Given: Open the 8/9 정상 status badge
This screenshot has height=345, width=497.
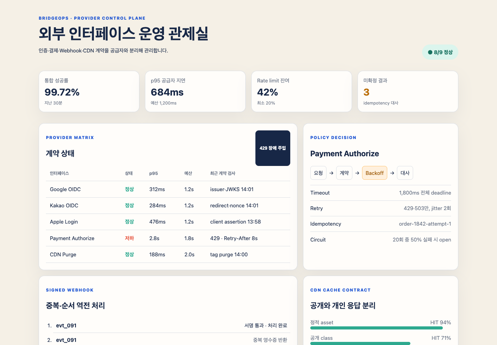Looking at the screenshot, I should coord(440,52).
